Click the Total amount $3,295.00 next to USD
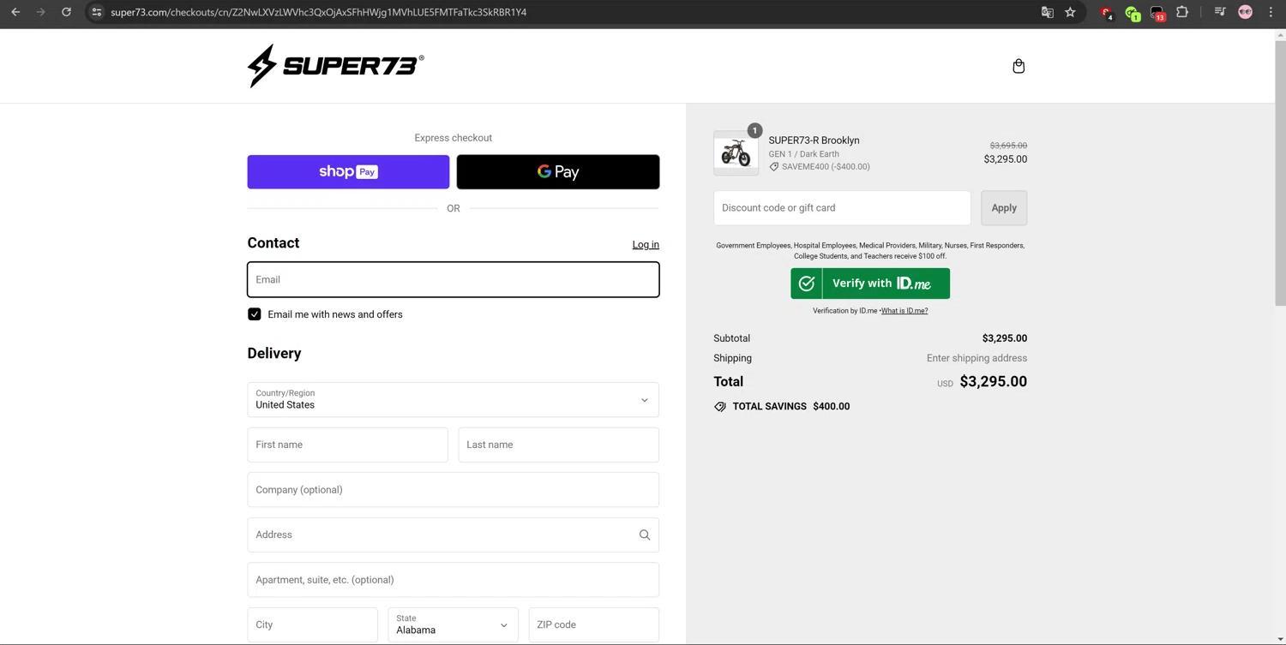Screen dimensions: 1286x645 (993, 382)
